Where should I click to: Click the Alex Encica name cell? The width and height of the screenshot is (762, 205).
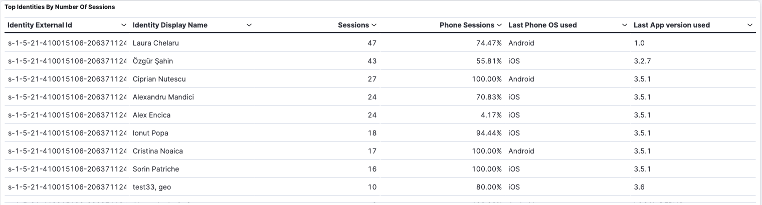click(x=152, y=115)
